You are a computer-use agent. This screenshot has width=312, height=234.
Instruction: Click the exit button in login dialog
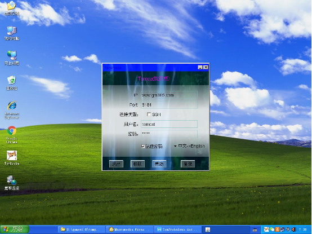[x=116, y=164]
